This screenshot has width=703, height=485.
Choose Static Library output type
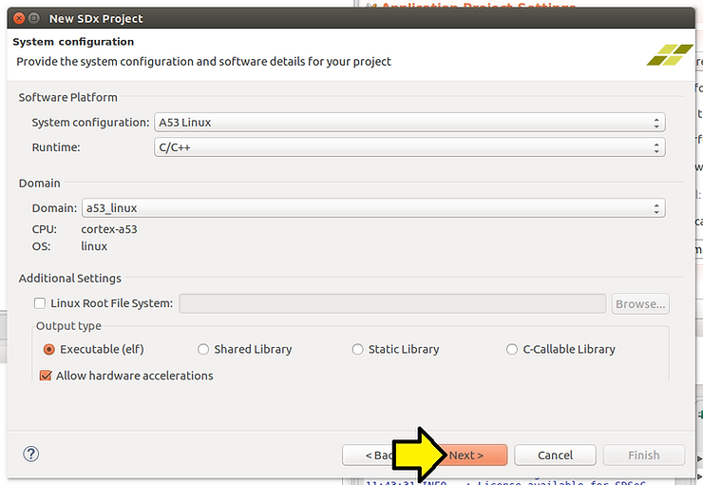point(357,349)
